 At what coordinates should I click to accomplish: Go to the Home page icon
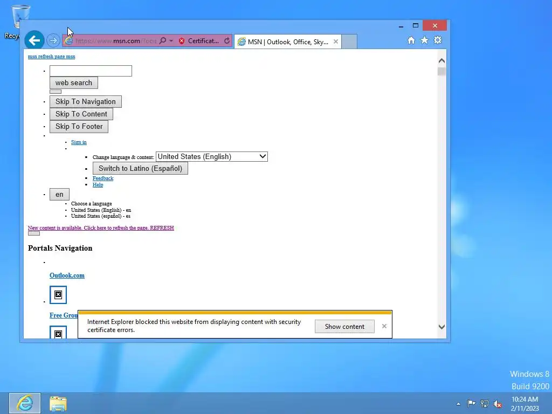(411, 40)
